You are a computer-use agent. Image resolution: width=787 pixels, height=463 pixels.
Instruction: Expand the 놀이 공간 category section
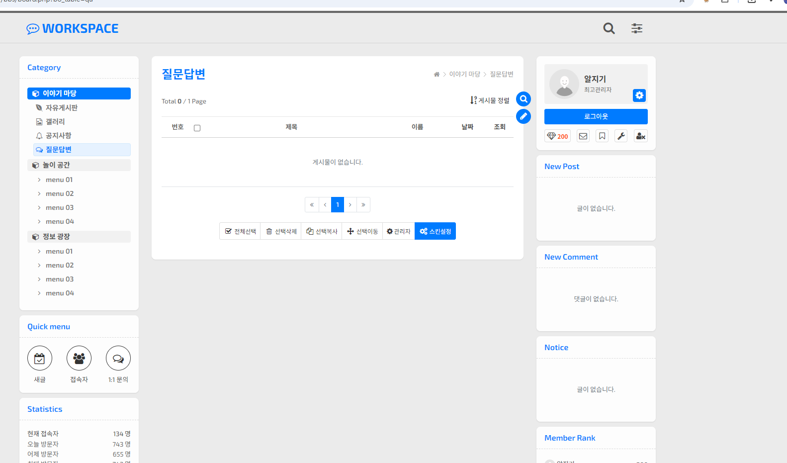(x=79, y=165)
